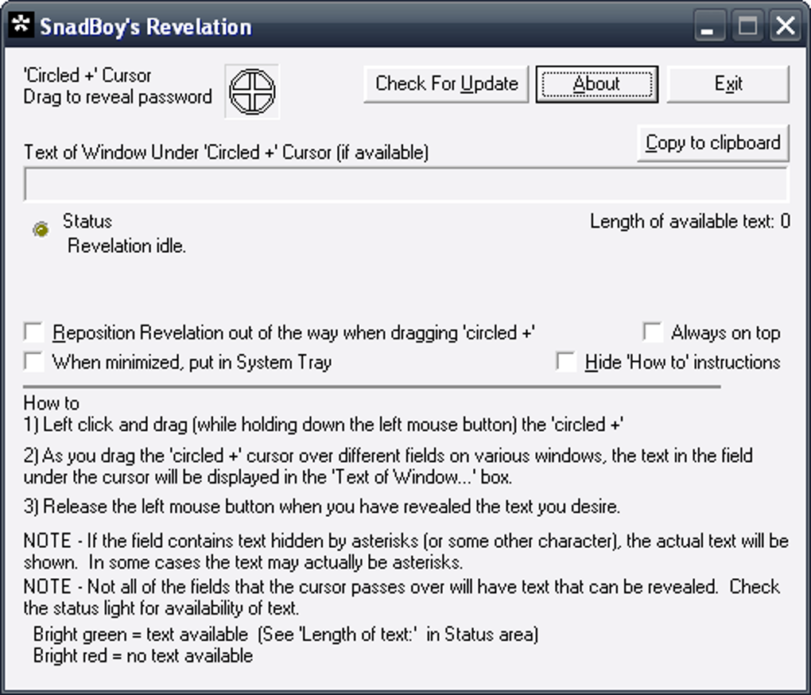Click the "'Circled +' Cursor" label
Viewport: 811px width, 695px height.
click(87, 76)
